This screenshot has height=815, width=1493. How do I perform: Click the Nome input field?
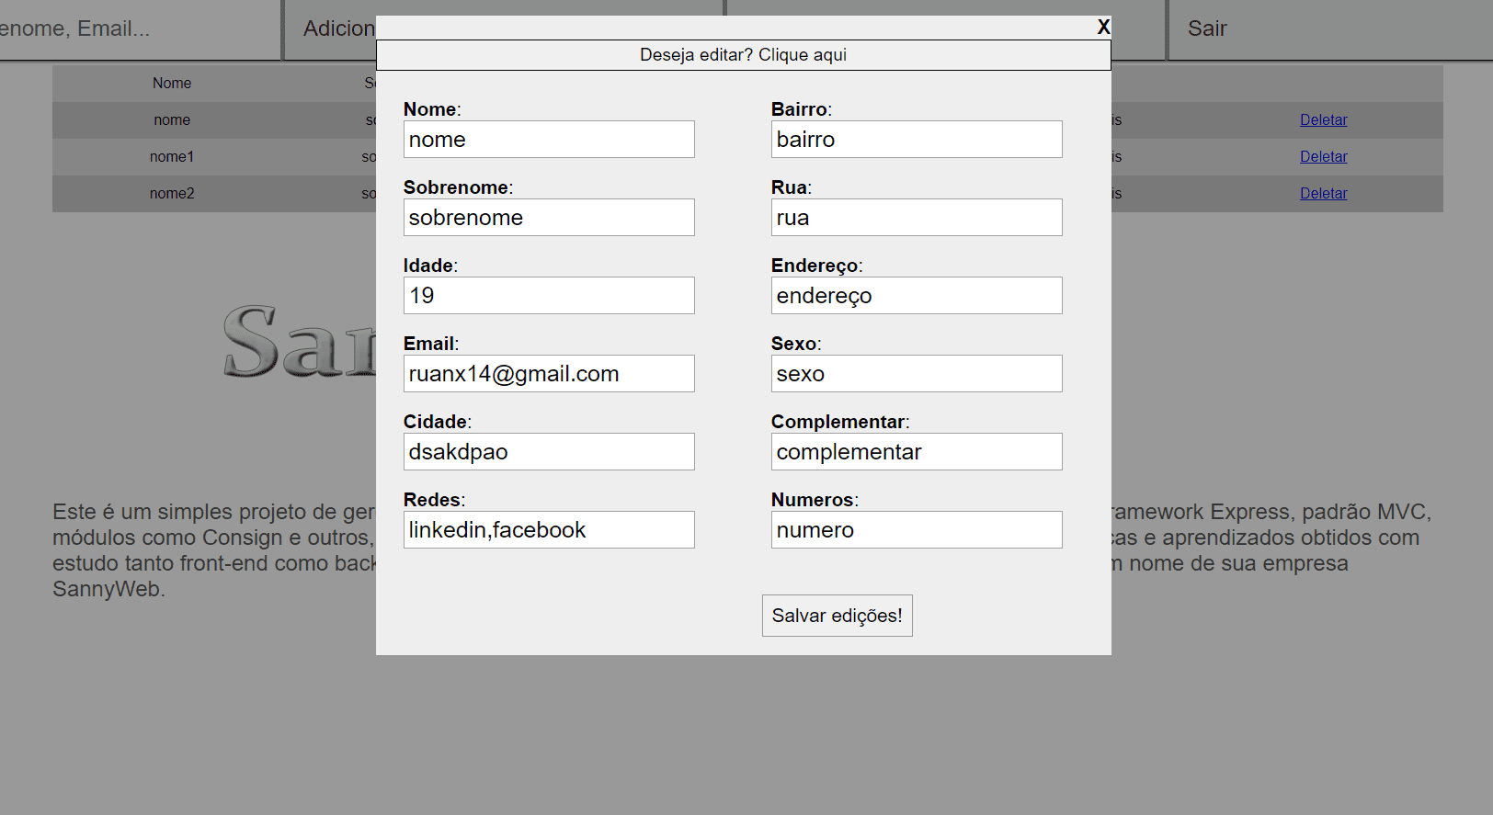(549, 140)
